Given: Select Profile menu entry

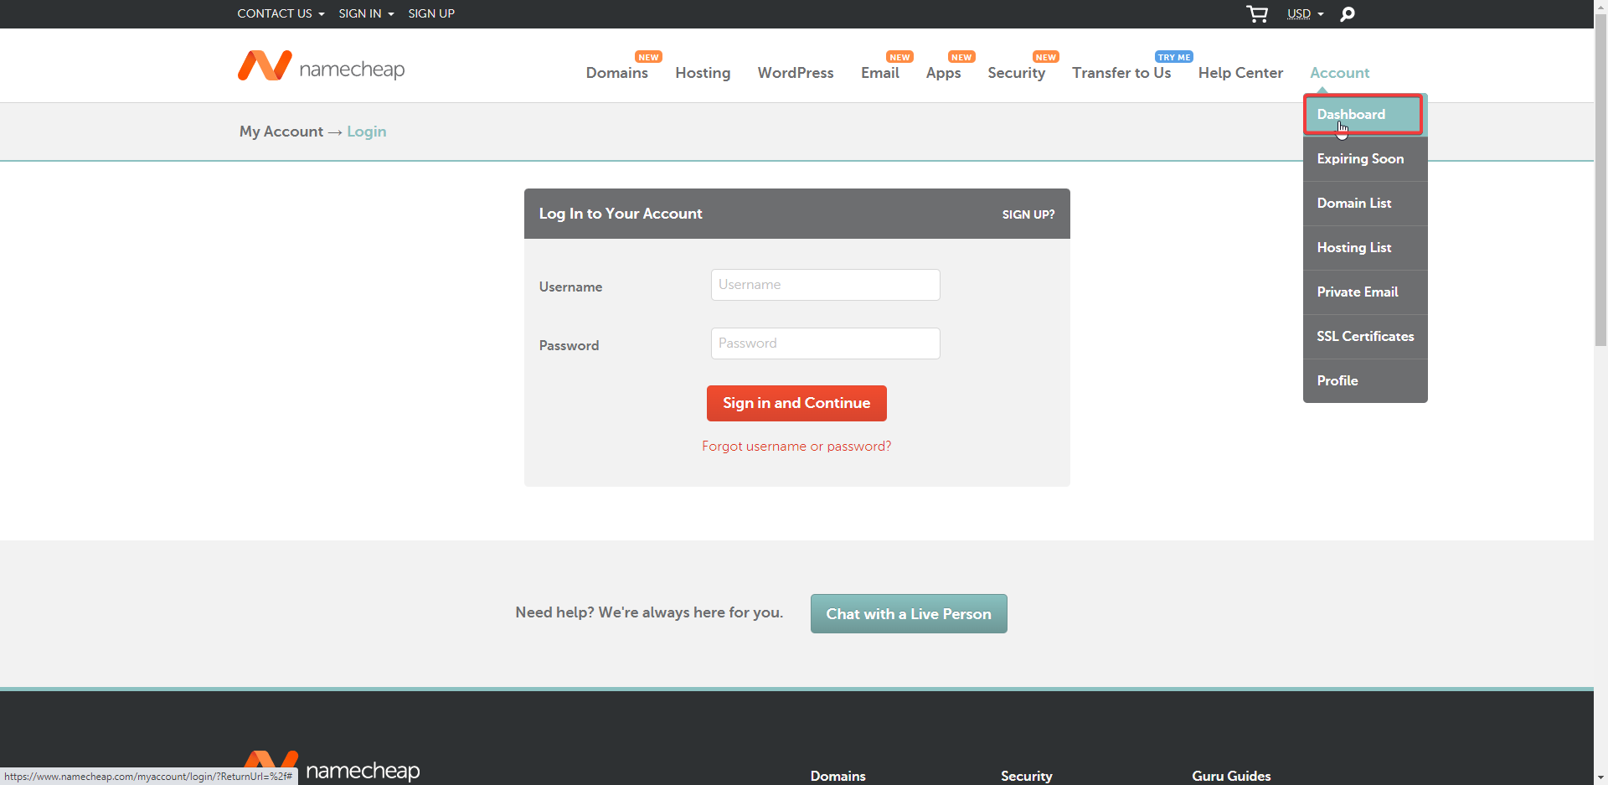Looking at the screenshot, I should pyautogui.click(x=1365, y=381).
